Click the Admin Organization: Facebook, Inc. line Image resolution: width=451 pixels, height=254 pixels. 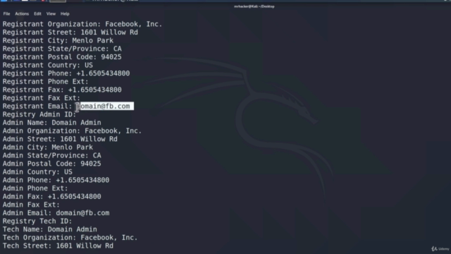point(72,131)
